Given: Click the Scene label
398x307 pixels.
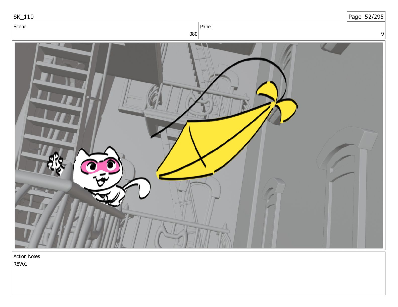Looking at the screenshot, I should (x=20, y=27).
